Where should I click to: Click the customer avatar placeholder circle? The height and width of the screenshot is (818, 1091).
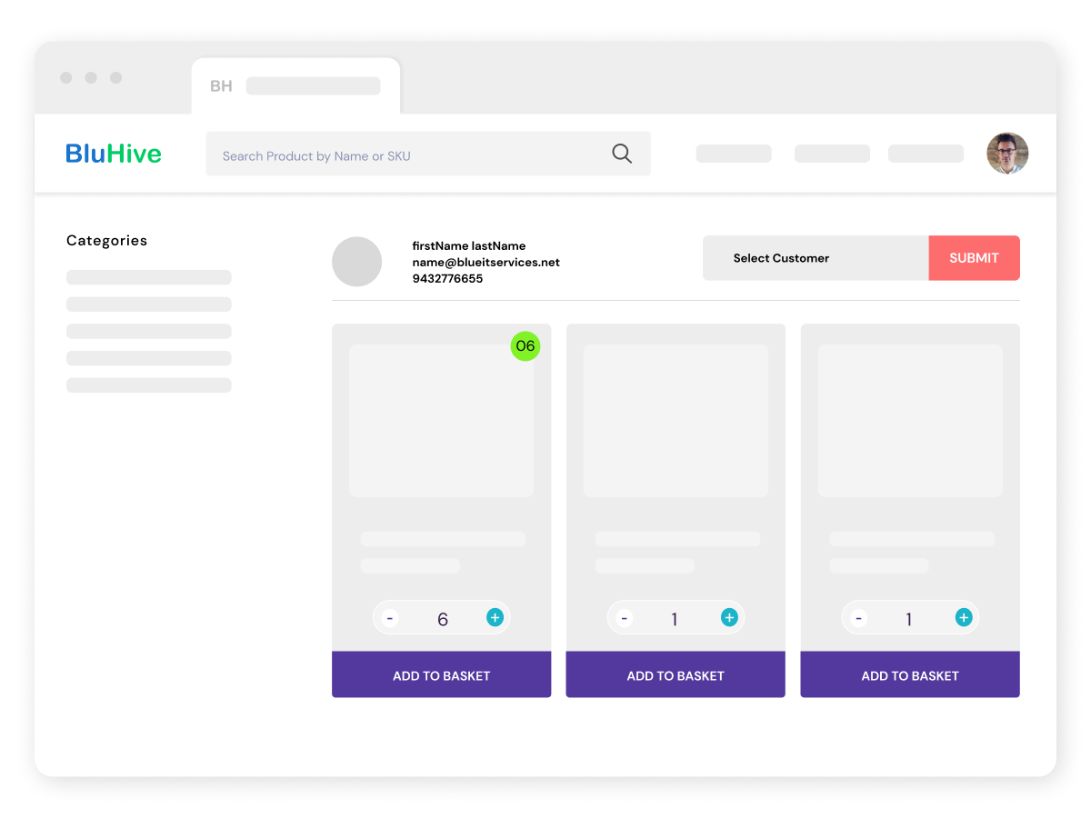coord(356,262)
